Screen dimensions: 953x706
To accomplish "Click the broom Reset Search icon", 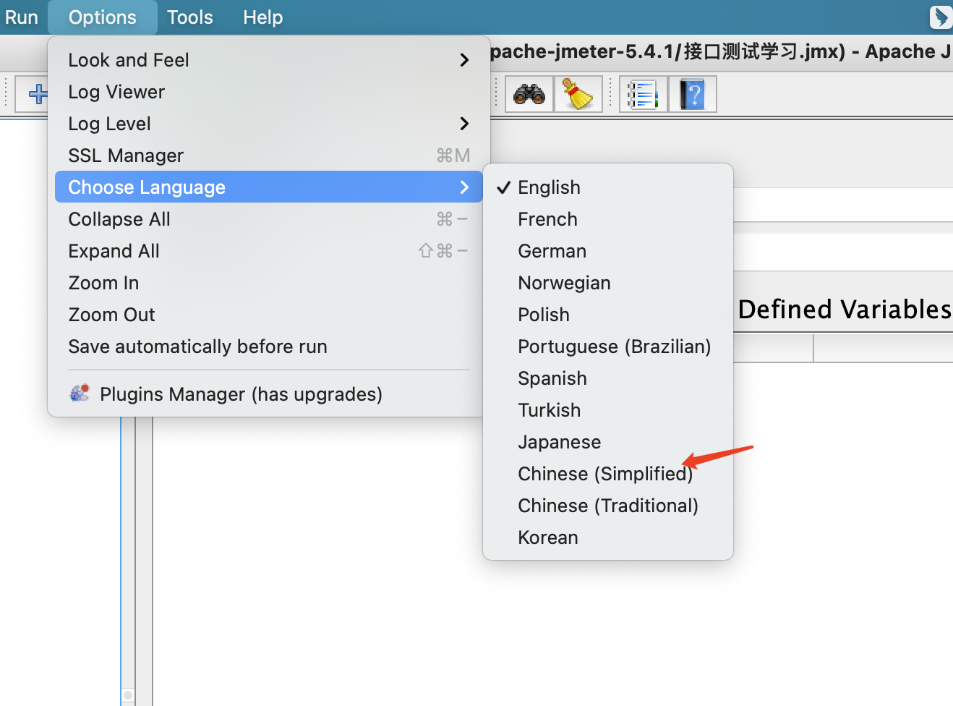I will tap(578, 94).
